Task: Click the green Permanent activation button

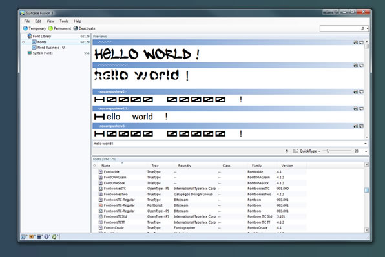Action: 59,28
